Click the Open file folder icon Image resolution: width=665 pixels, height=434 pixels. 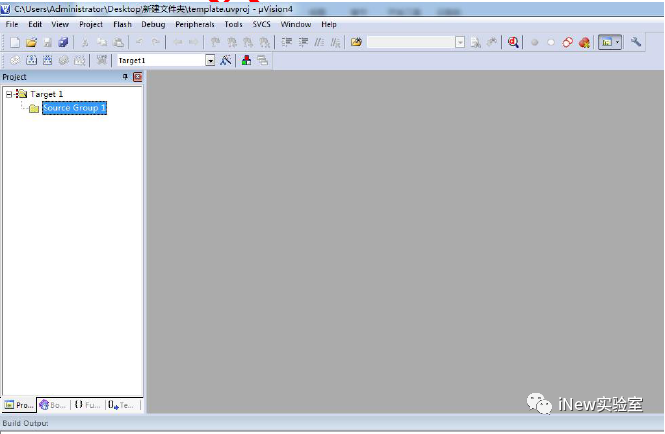point(31,42)
